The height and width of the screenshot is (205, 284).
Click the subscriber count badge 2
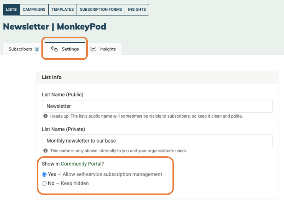tap(37, 49)
